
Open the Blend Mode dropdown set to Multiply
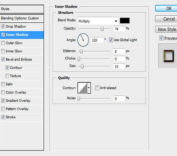pos(98,21)
